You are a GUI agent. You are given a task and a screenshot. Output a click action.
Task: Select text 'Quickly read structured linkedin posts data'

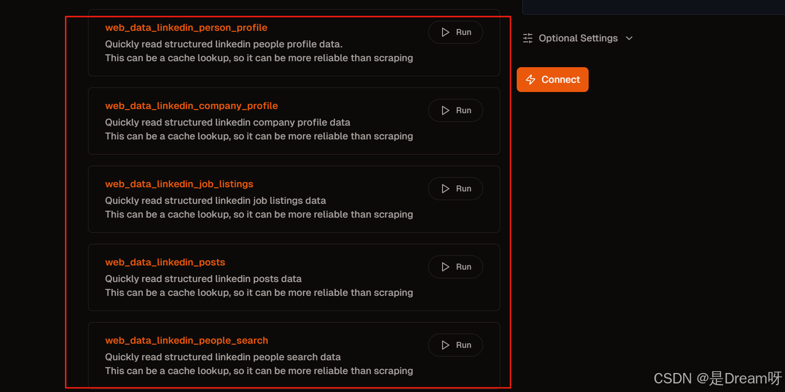(203, 279)
